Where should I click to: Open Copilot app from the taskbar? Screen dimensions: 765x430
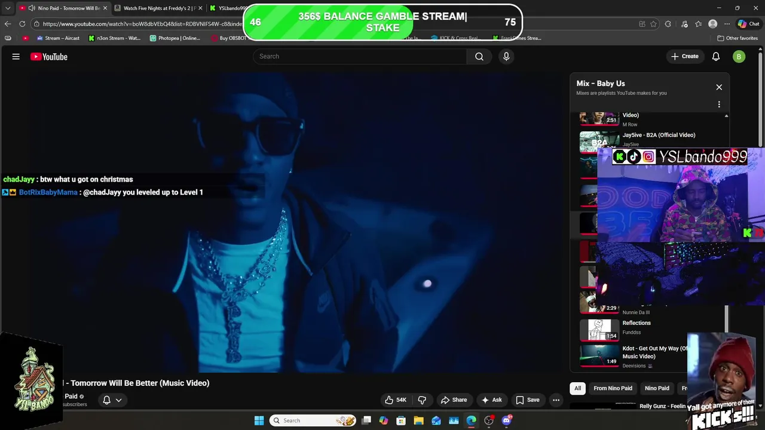pyautogui.click(x=384, y=420)
